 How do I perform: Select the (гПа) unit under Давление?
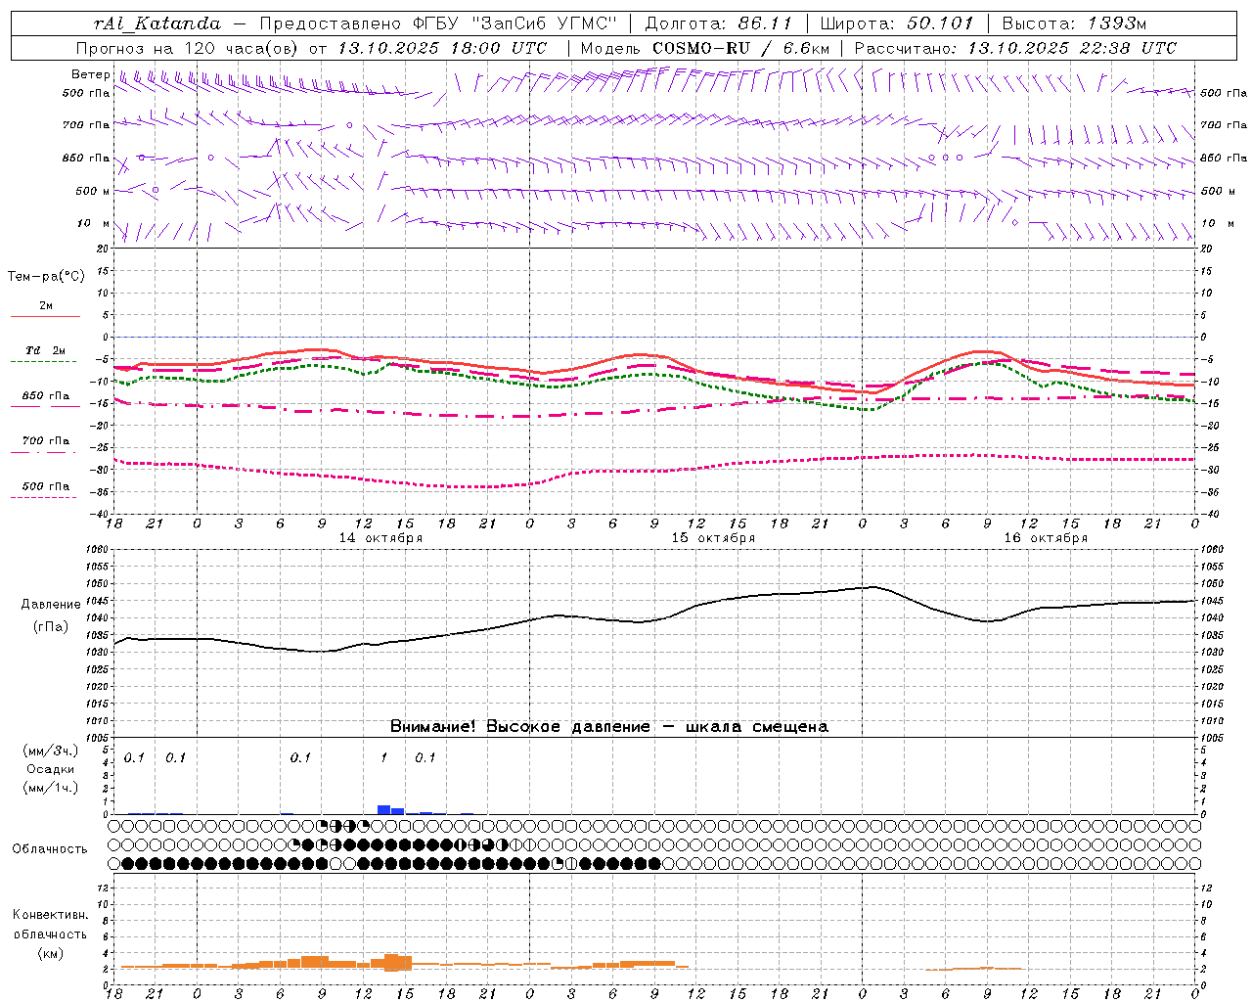[51, 627]
